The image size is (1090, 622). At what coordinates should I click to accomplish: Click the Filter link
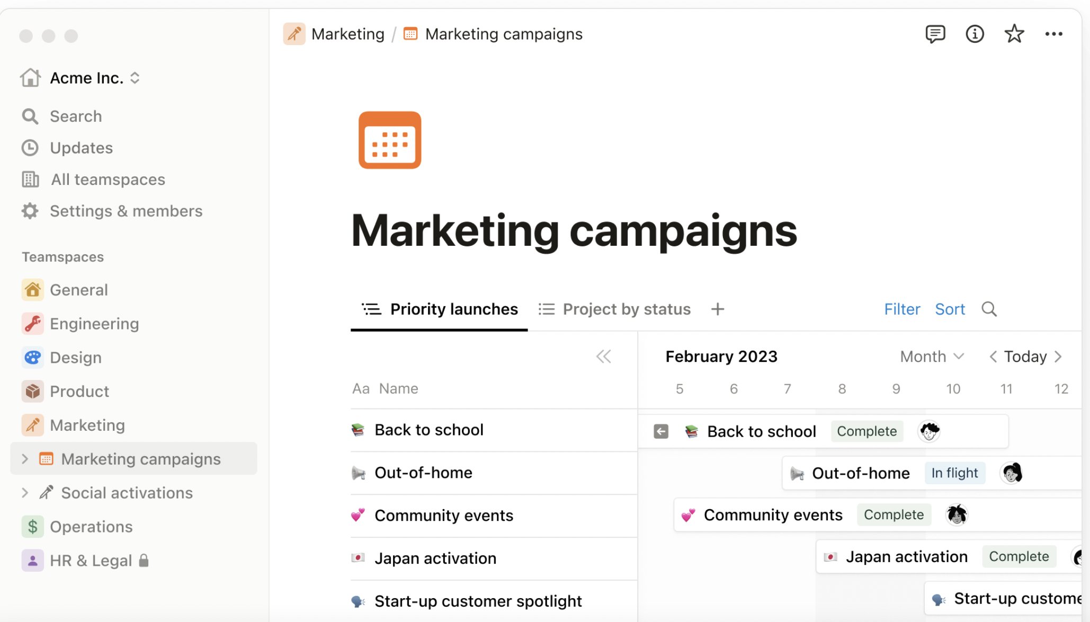[x=902, y=309]
